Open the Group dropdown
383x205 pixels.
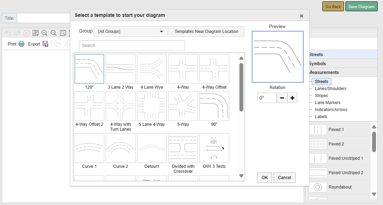[x=131, y=32]
